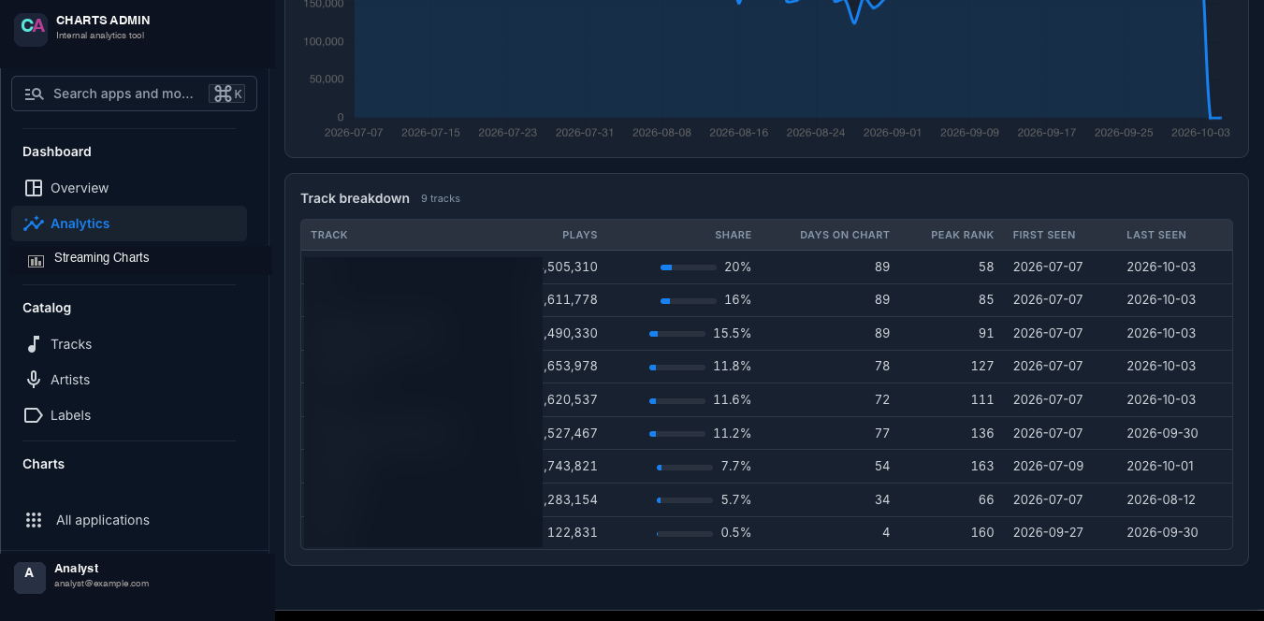Sort by FIRST SEEN column

coord(1044,235)
